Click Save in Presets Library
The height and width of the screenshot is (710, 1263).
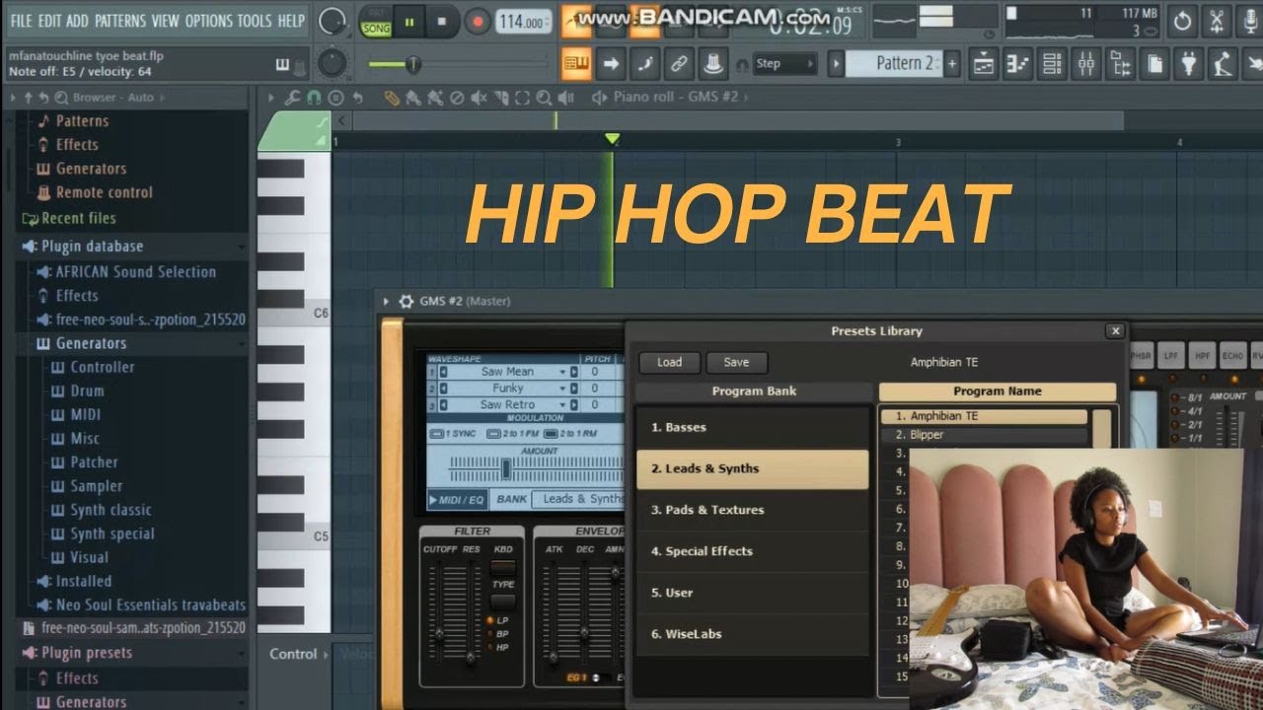pyautogui.click(x=736, y=362)
